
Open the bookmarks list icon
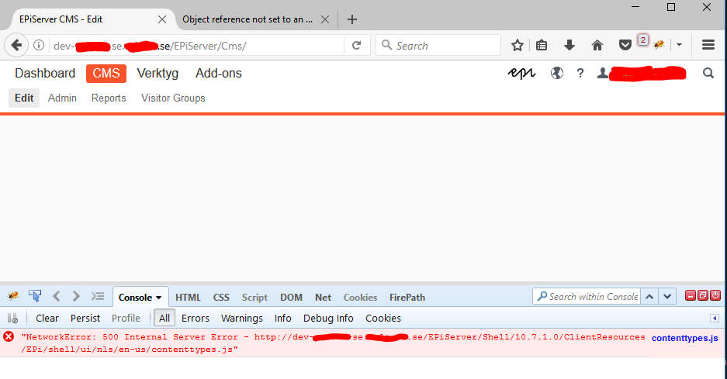(542, 46)
